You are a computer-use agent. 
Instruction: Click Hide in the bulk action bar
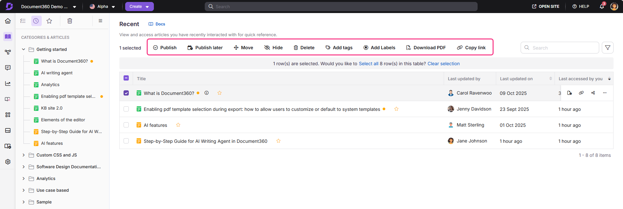tap(274, 48)
